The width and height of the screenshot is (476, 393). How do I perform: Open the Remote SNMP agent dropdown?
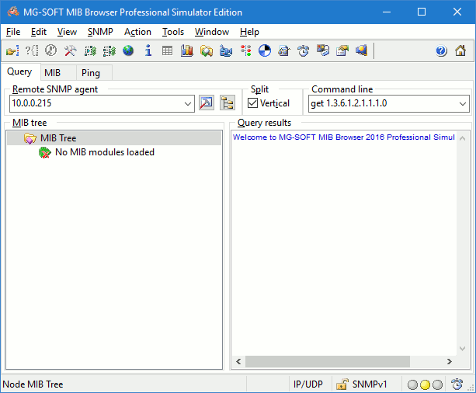click(x=188, y=103)
